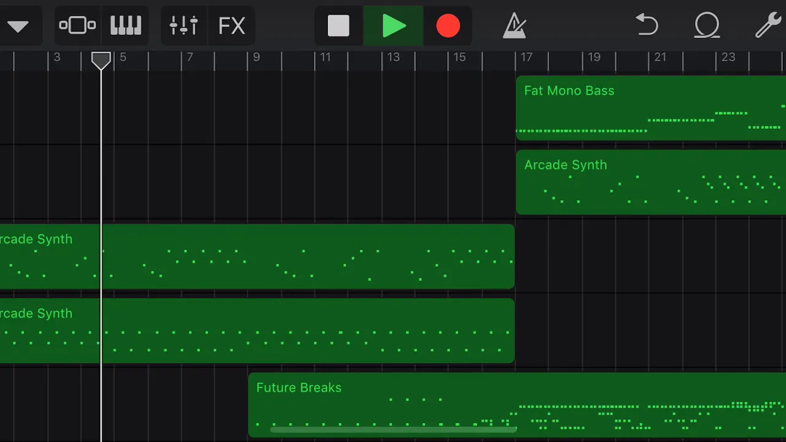Toggle the metronome

pos(515,26)
